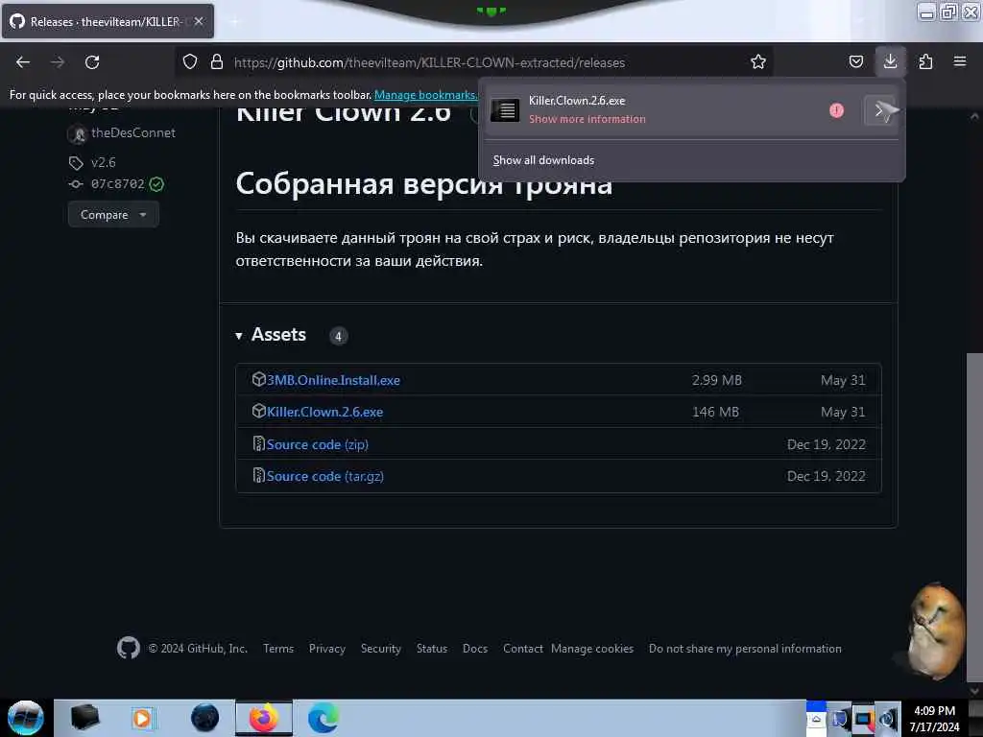The width and height of the screenshot is (983, 737).
Task: Open the Compare dropdown
Action: pyautogui.click(x=113, y=214)
